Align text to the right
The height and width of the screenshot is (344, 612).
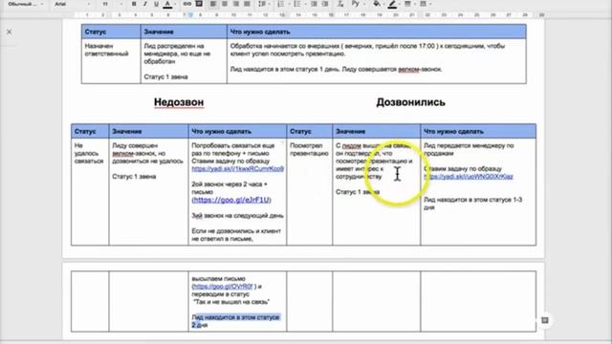(236, 4)
